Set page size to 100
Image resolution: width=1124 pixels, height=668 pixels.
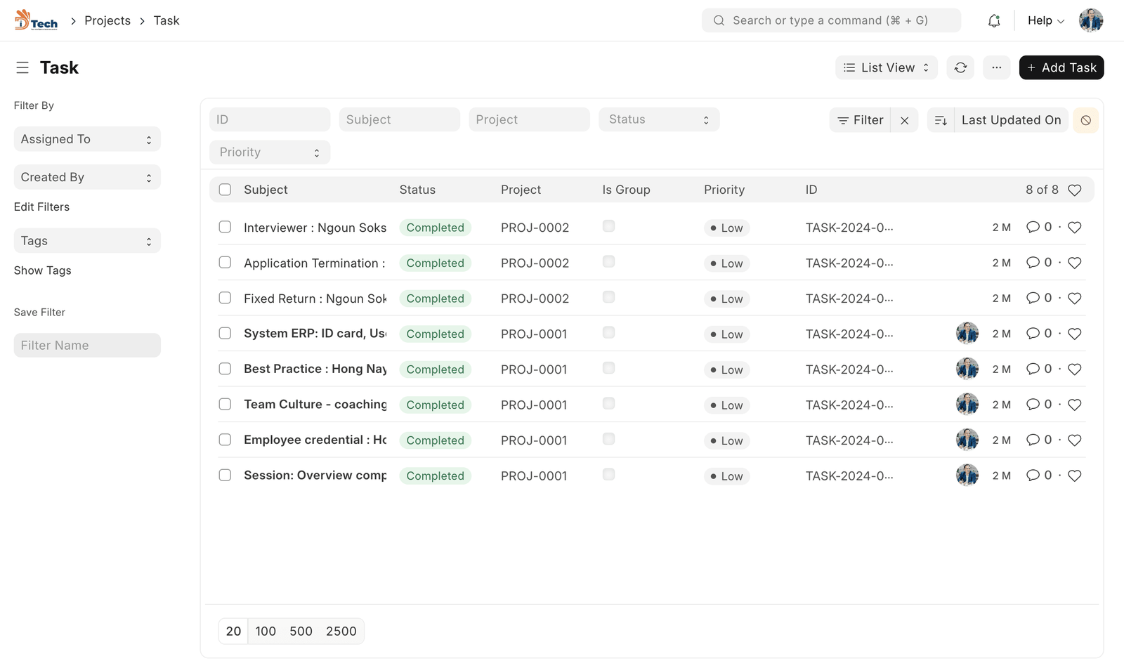[x=266, y=631]
